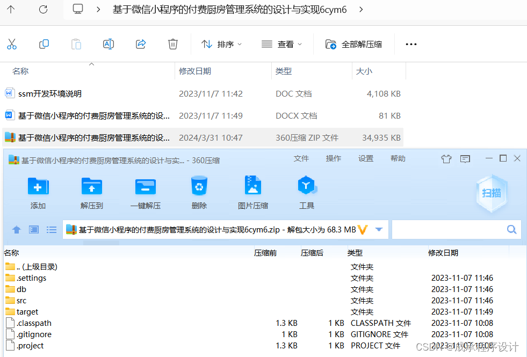Click the 全部解压缩 extract all button
The image size is (527, 357).
pos(355,44)
